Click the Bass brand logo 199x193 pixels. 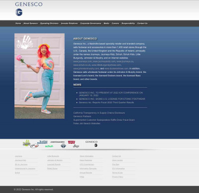[76, 146]
